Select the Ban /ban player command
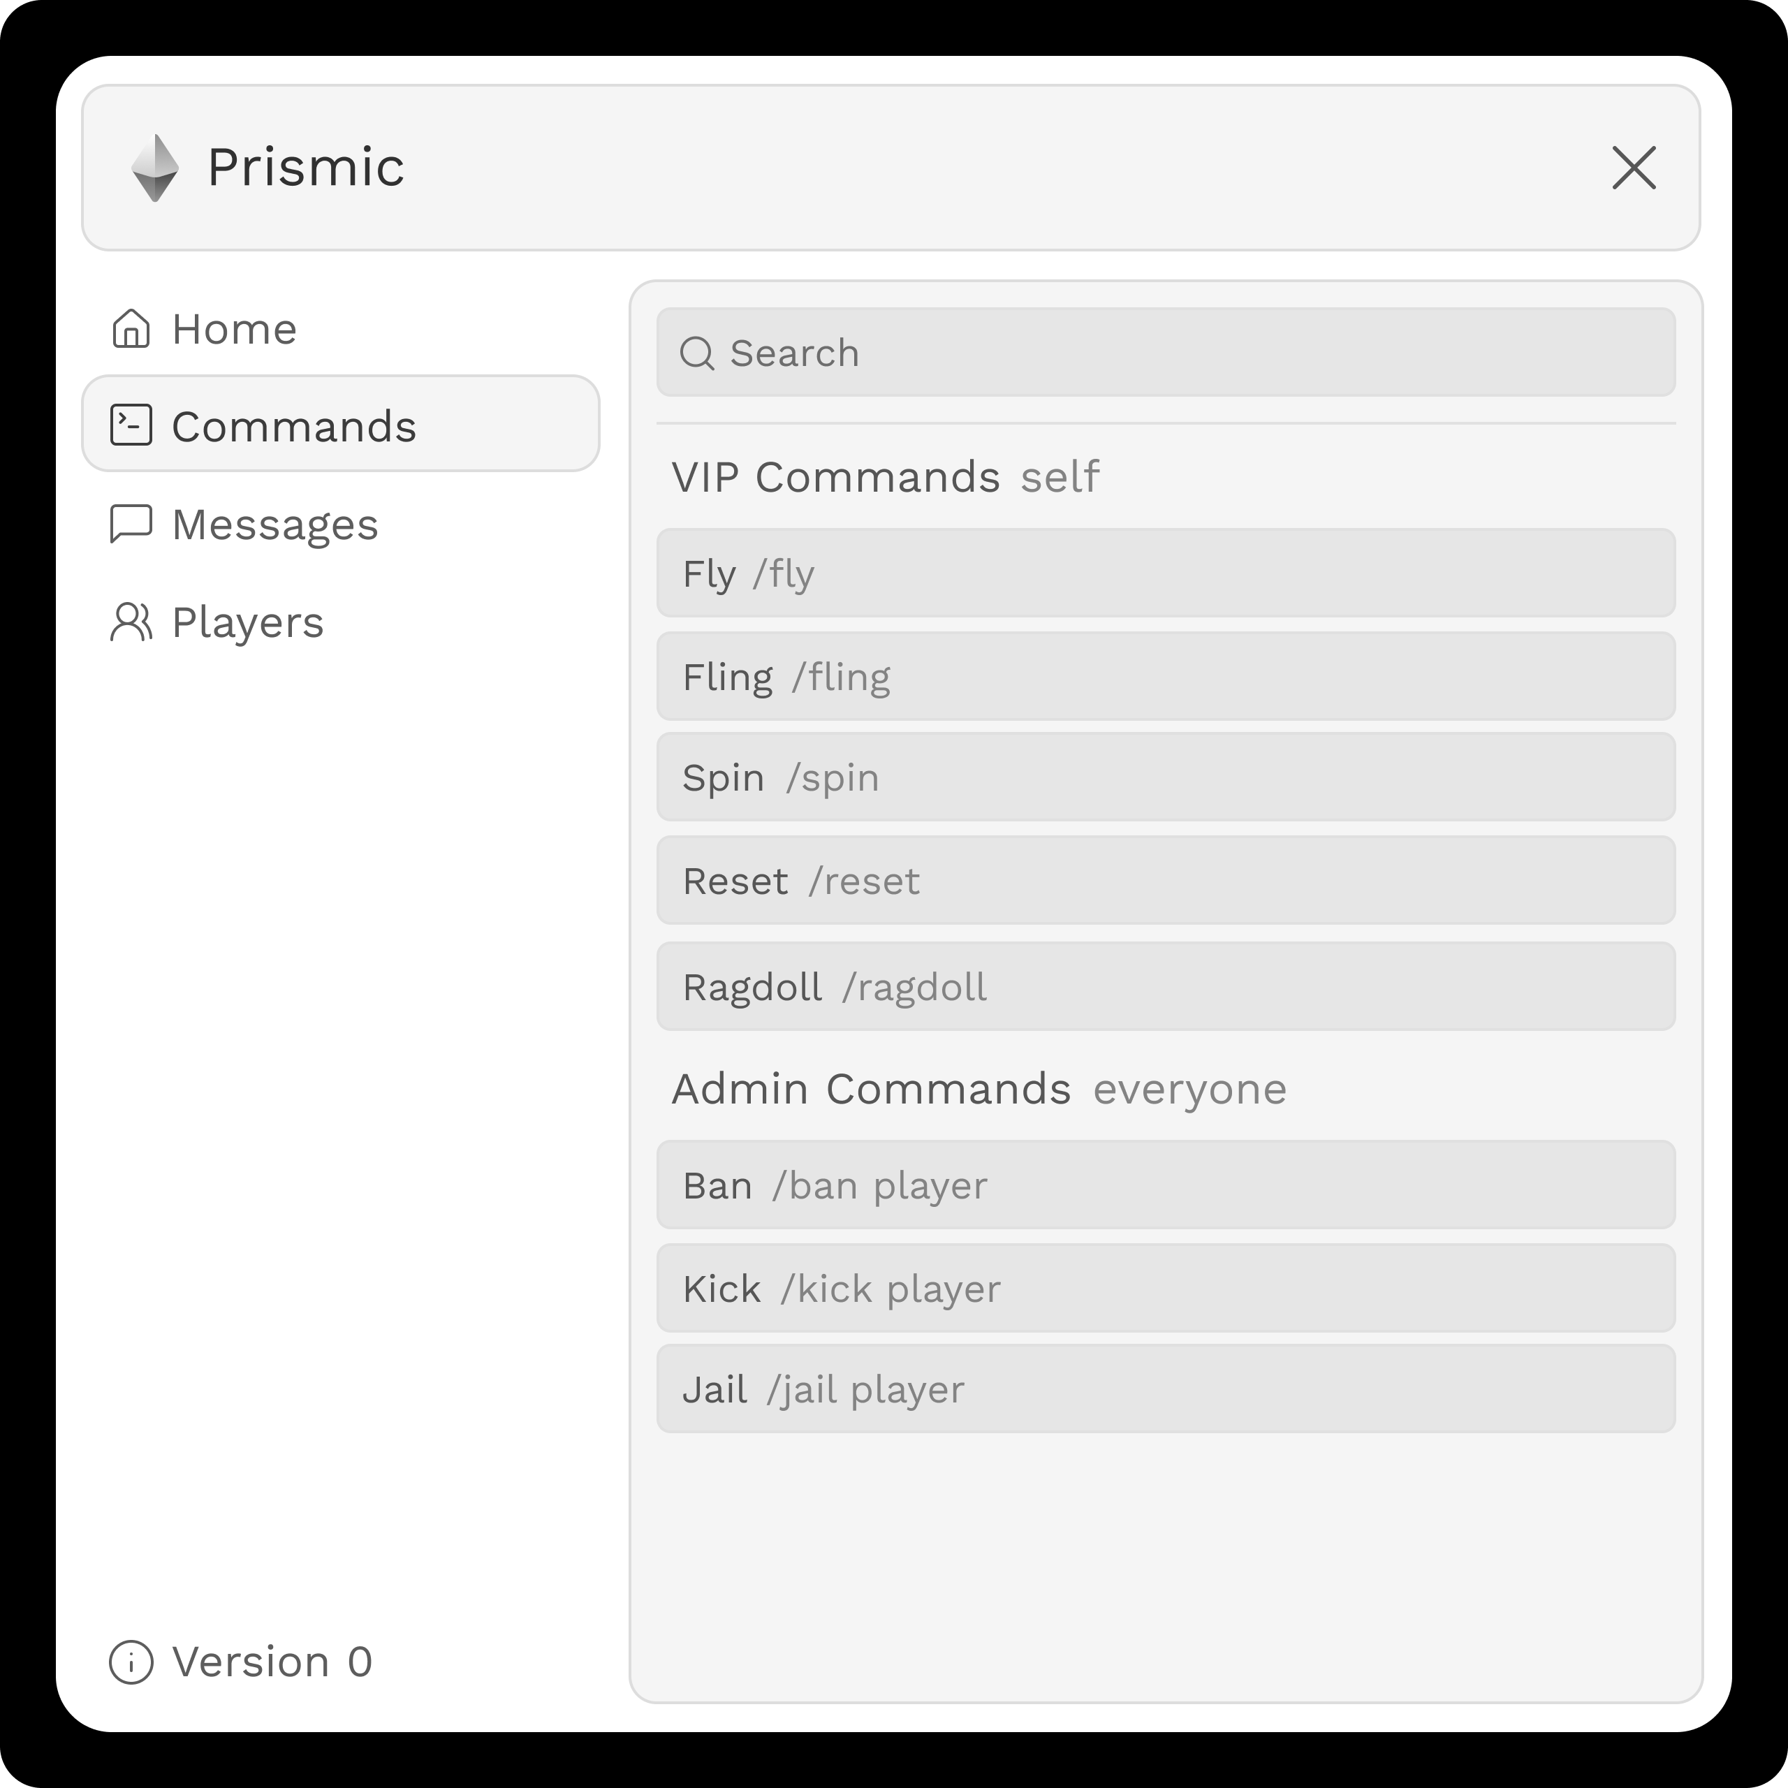 click(x=1165, y=1185)
